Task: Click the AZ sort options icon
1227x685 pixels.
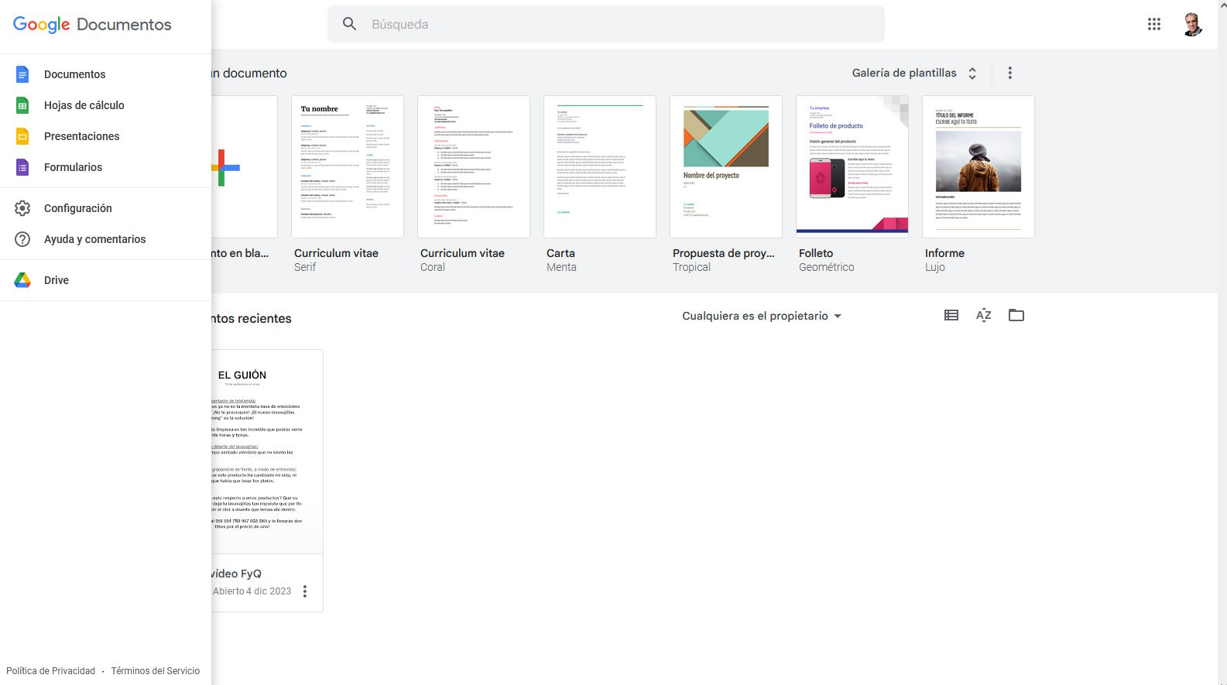Action: point(983,315)
